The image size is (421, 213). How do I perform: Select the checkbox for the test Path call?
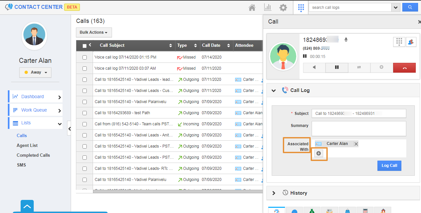tap(84, 113)
